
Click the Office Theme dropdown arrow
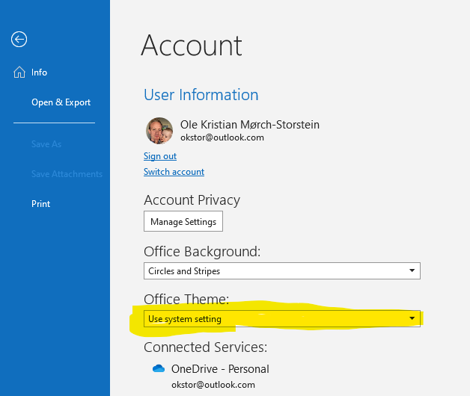[x=412, y=319]
